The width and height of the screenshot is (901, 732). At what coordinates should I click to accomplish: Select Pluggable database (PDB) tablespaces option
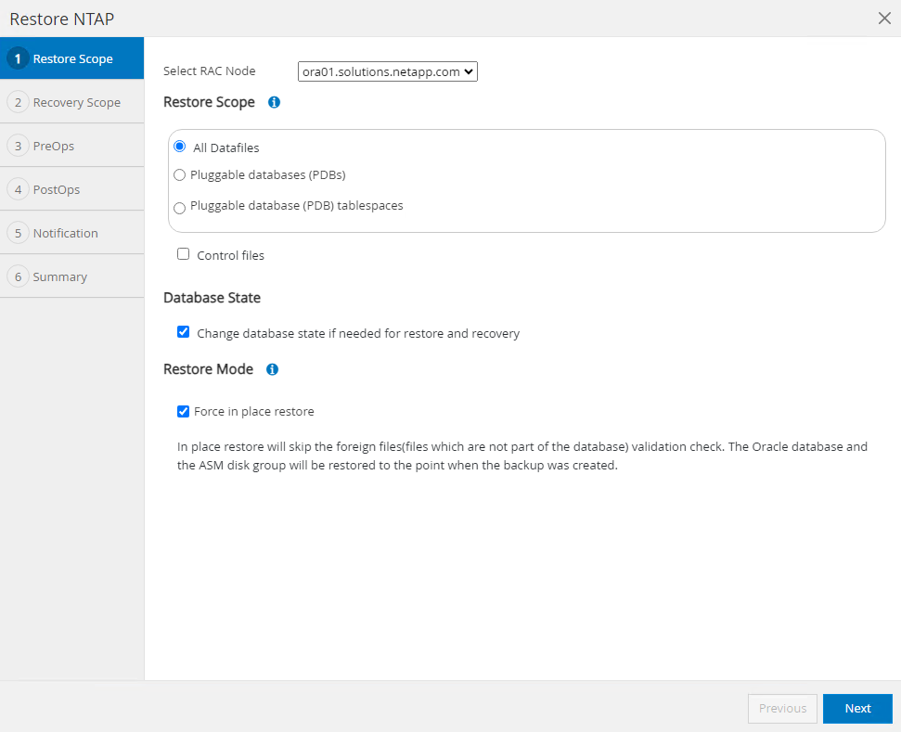click(180, 208)
